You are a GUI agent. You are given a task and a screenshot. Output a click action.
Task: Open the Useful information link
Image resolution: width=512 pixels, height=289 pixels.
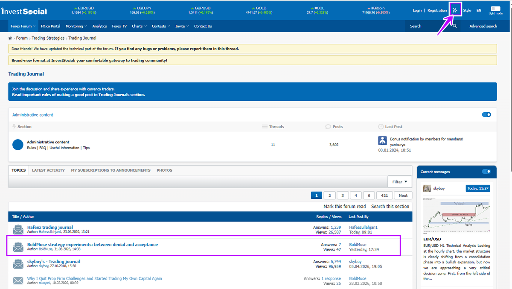tap(64, 148)
